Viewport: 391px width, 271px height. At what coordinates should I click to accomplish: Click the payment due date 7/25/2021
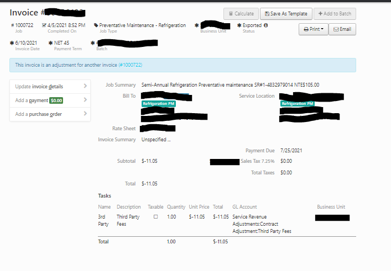click(291, 151)
